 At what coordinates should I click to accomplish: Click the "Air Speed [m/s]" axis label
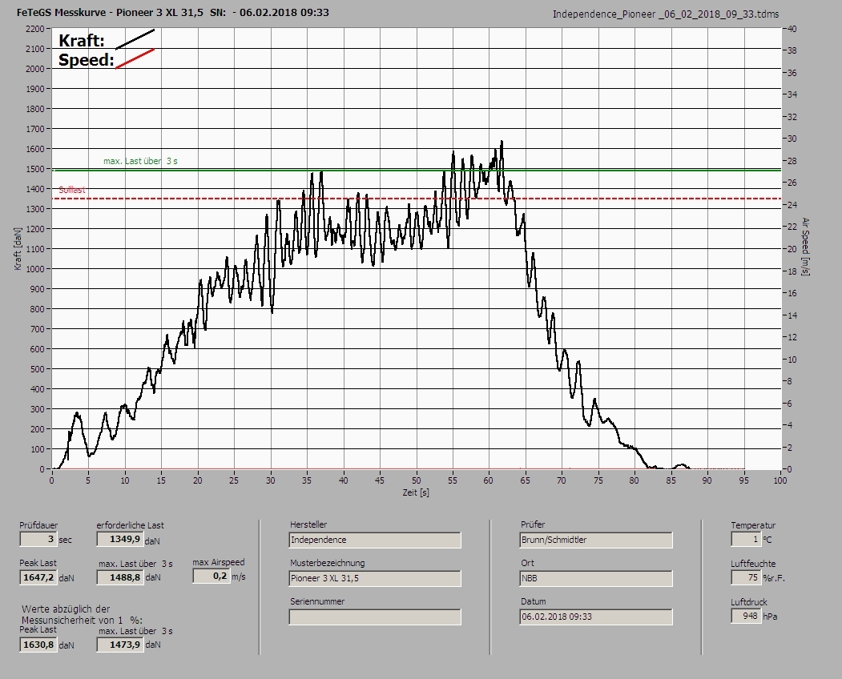pyautogui.click(x=805, y=247)
